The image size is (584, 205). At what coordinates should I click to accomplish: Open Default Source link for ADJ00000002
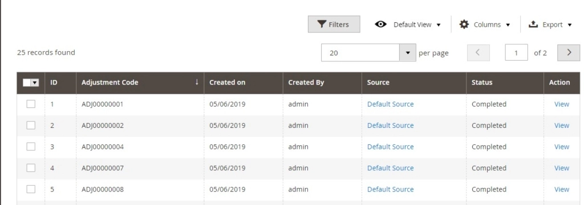coord(390,125)
